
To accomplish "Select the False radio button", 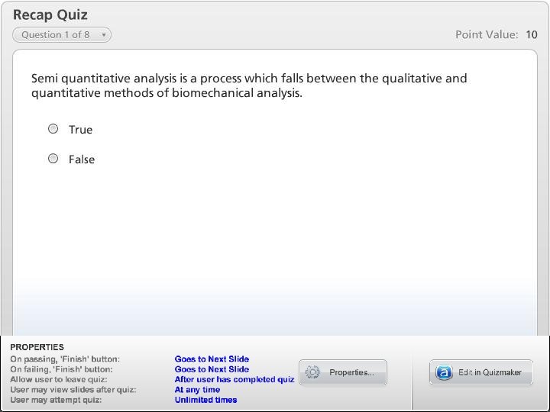I will click(53, 159).
